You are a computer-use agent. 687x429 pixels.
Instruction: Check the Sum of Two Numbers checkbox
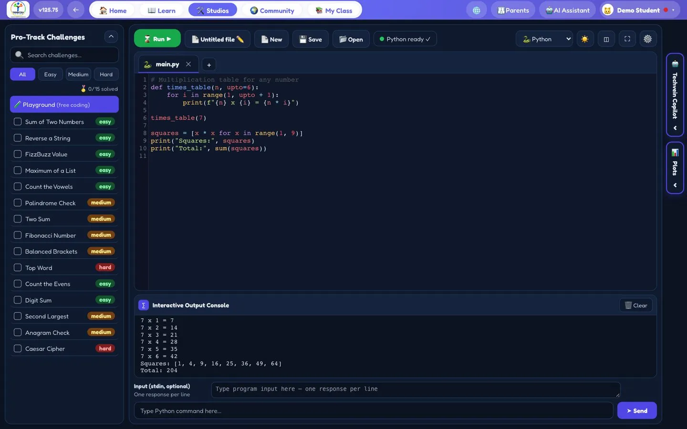pyautogui.click(x=18, y=122)
